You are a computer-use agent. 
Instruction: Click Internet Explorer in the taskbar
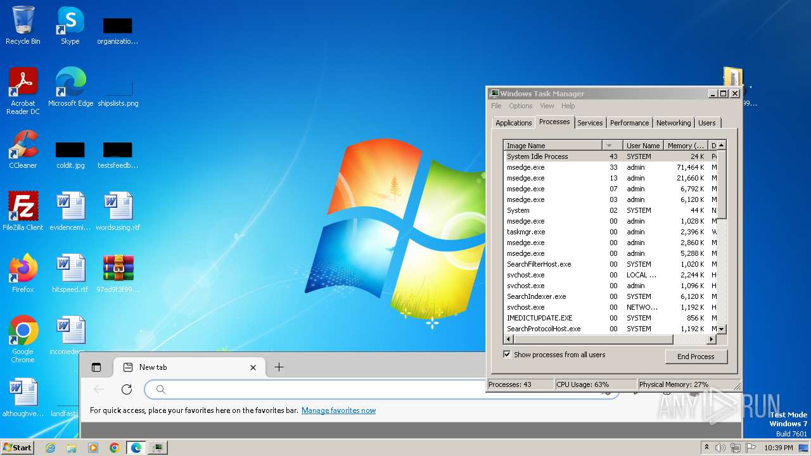[x=50, y=448]
